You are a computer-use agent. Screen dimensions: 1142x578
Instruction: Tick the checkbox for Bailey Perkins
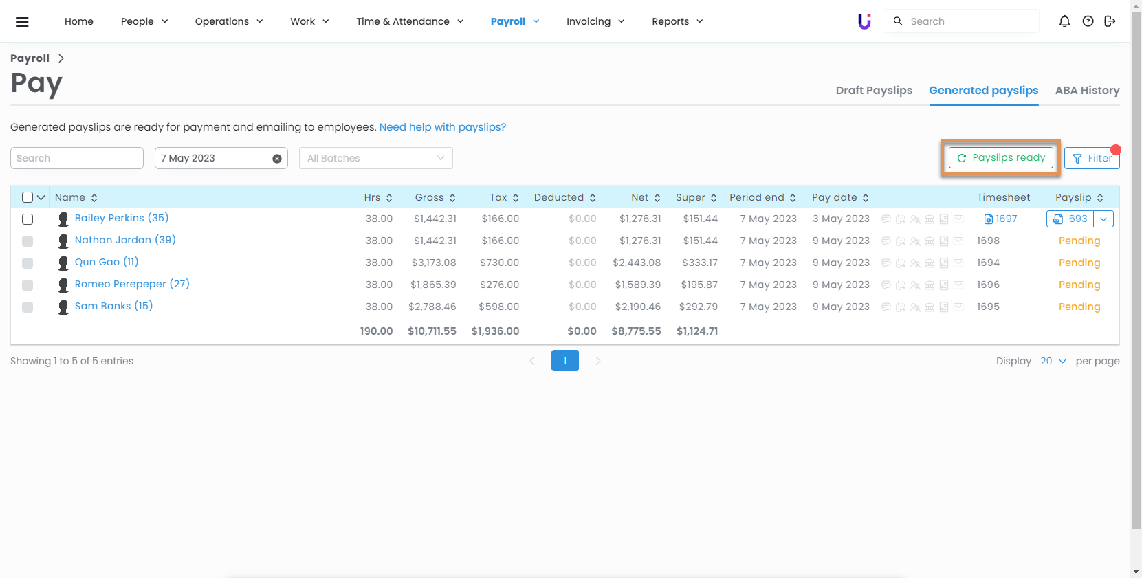click(x=28, y=219)
